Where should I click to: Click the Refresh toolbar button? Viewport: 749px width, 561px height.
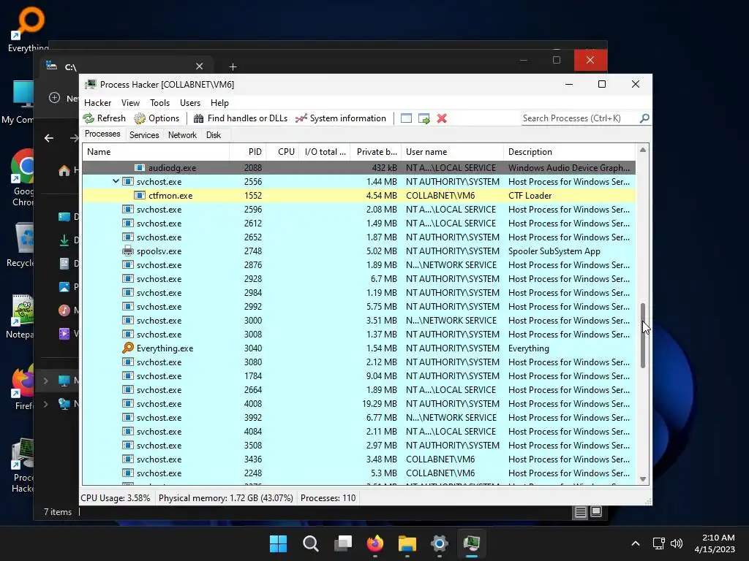pyautogui.click(x=104, y=118)
